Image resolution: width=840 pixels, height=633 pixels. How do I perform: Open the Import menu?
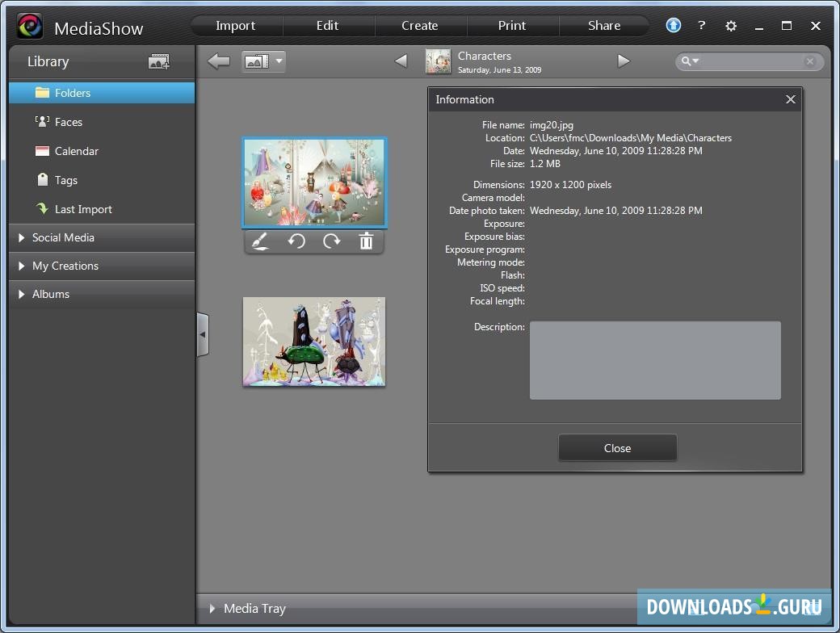click(x=236, y=26)
